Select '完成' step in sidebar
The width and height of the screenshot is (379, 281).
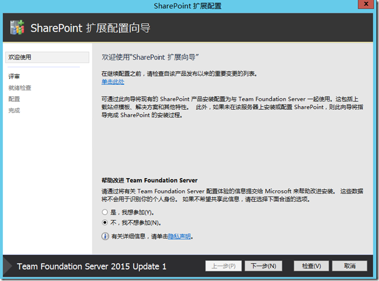click(x=14, y=110)
